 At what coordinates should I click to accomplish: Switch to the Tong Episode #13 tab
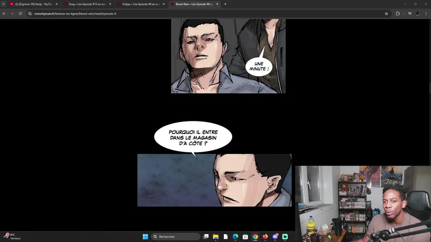tap(87, 4)
